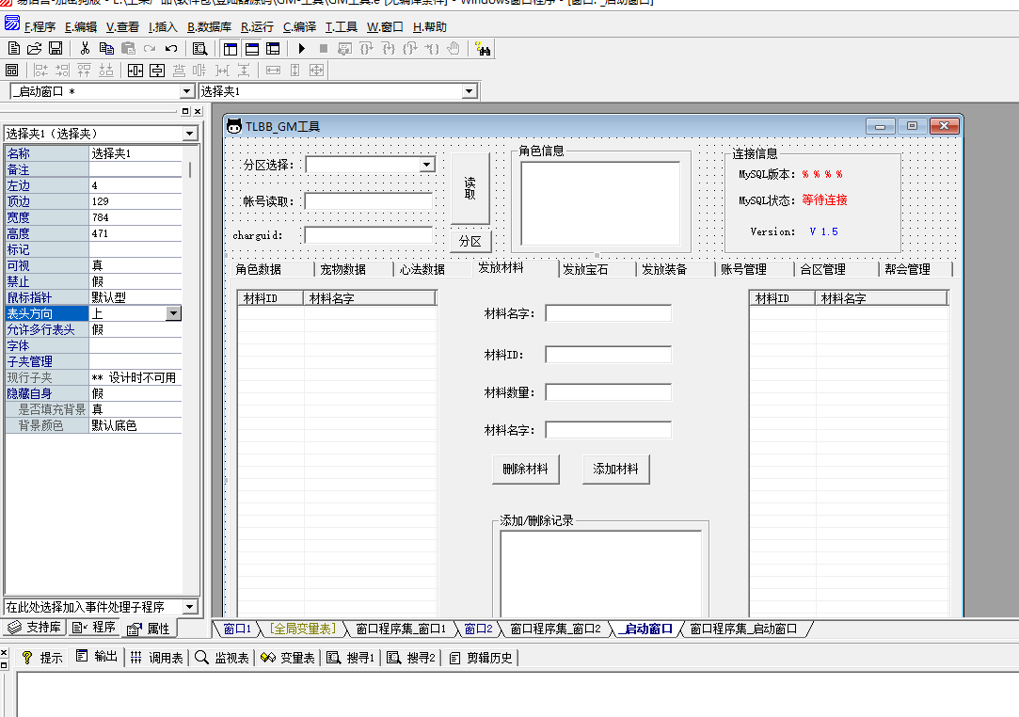This screenshot has height=717, width=1019.
Task: Open the 在此处选择加入事件处理子程序 dropdown
Action: click(189, 607)
